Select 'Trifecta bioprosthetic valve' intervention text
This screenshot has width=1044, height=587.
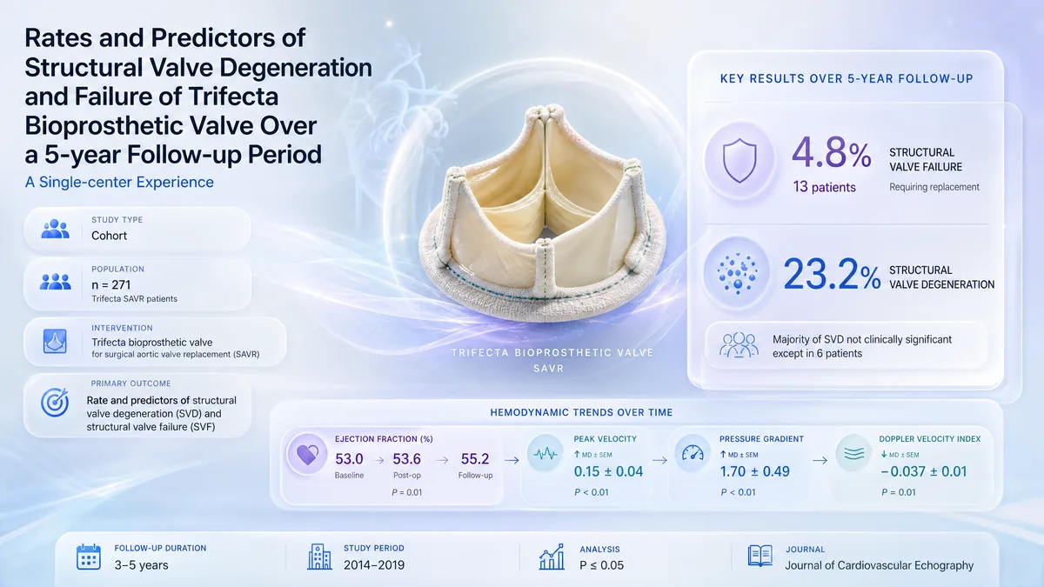pos(151,342)
